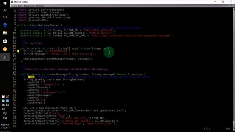Click 'import java.net.URL;' on line 5
Screen dimensions: 235x132
coord(33,20)
